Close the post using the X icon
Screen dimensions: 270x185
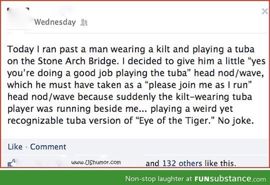pyautogui.click(x=265, y=11)
